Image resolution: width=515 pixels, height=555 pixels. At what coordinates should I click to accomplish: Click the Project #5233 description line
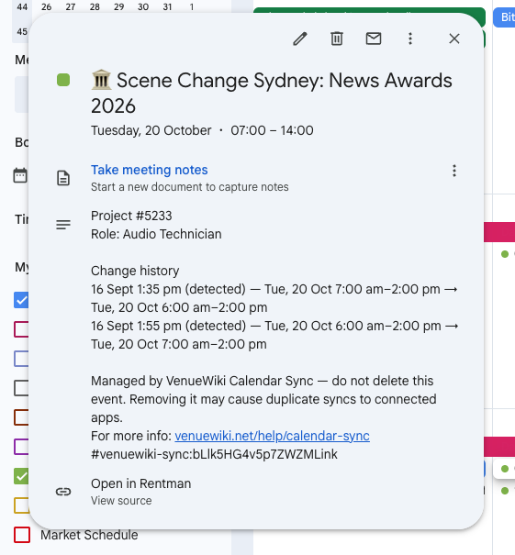131,216
